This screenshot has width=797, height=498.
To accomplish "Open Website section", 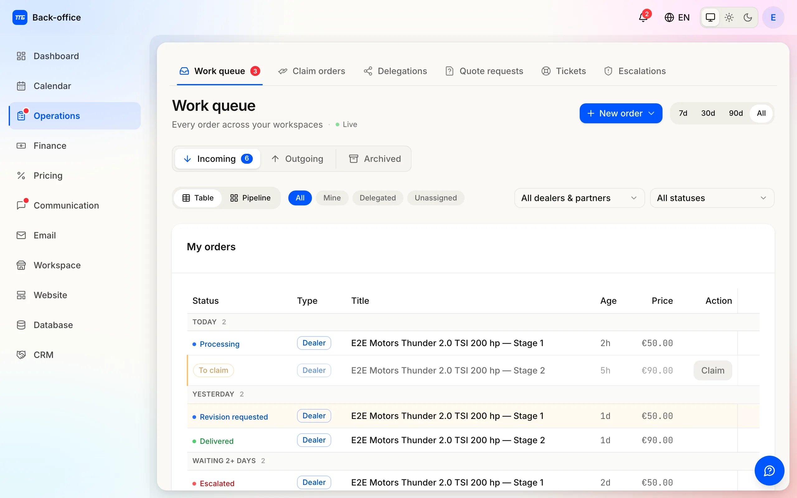I will click(75, 295).
